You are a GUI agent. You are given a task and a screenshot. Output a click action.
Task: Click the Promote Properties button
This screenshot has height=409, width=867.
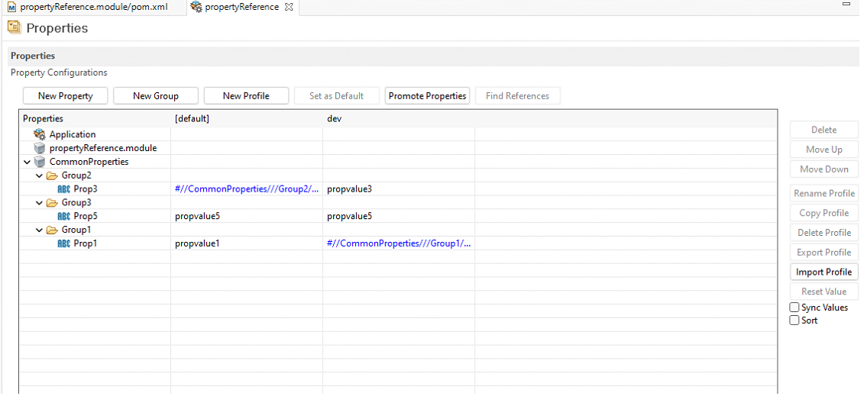[427, 96]
